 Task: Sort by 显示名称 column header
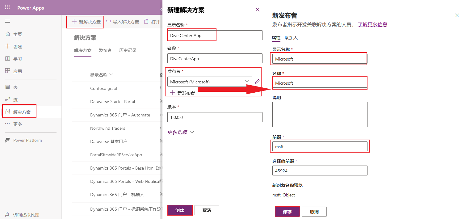pyautogui.click(x=102, y=75)
